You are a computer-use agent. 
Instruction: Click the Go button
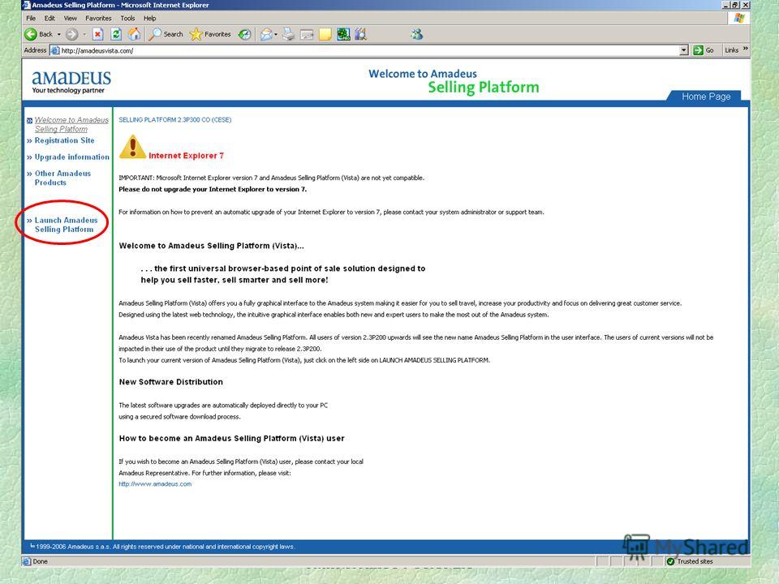(704, 50)
